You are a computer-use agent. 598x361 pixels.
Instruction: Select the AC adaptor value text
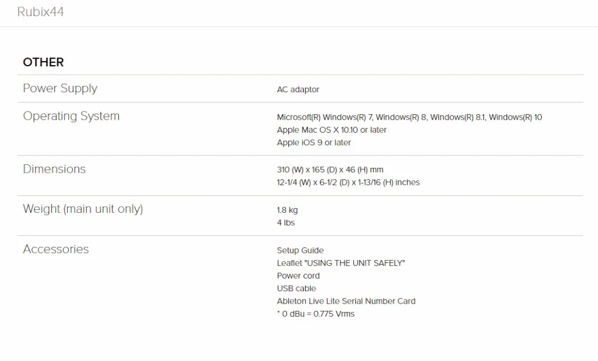click(298, 90)
